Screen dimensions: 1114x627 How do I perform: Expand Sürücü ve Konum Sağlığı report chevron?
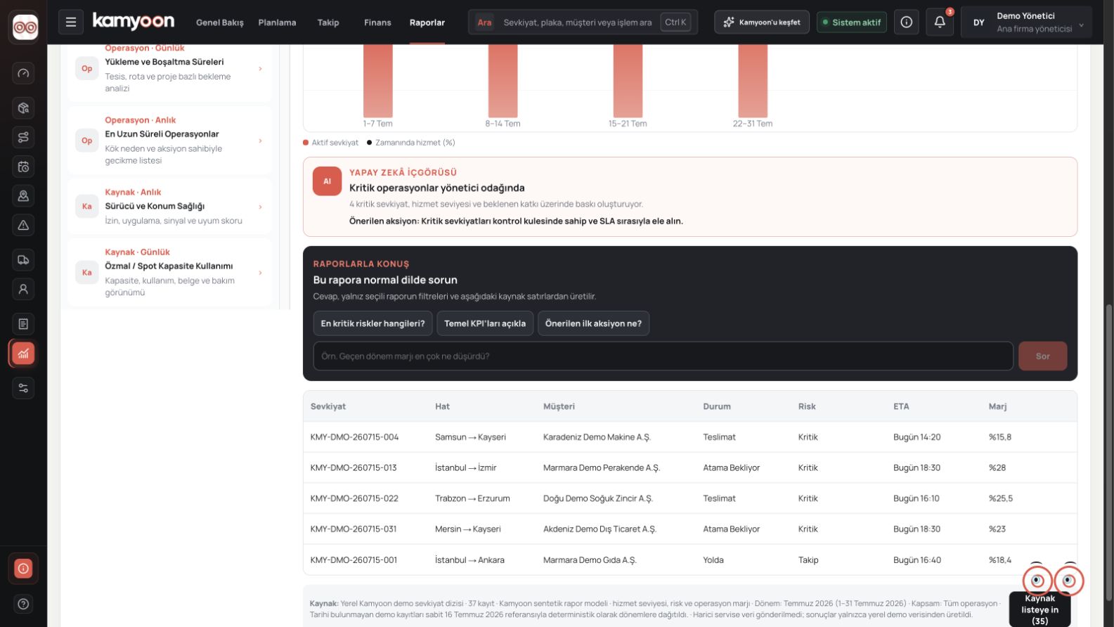point(261,207)
